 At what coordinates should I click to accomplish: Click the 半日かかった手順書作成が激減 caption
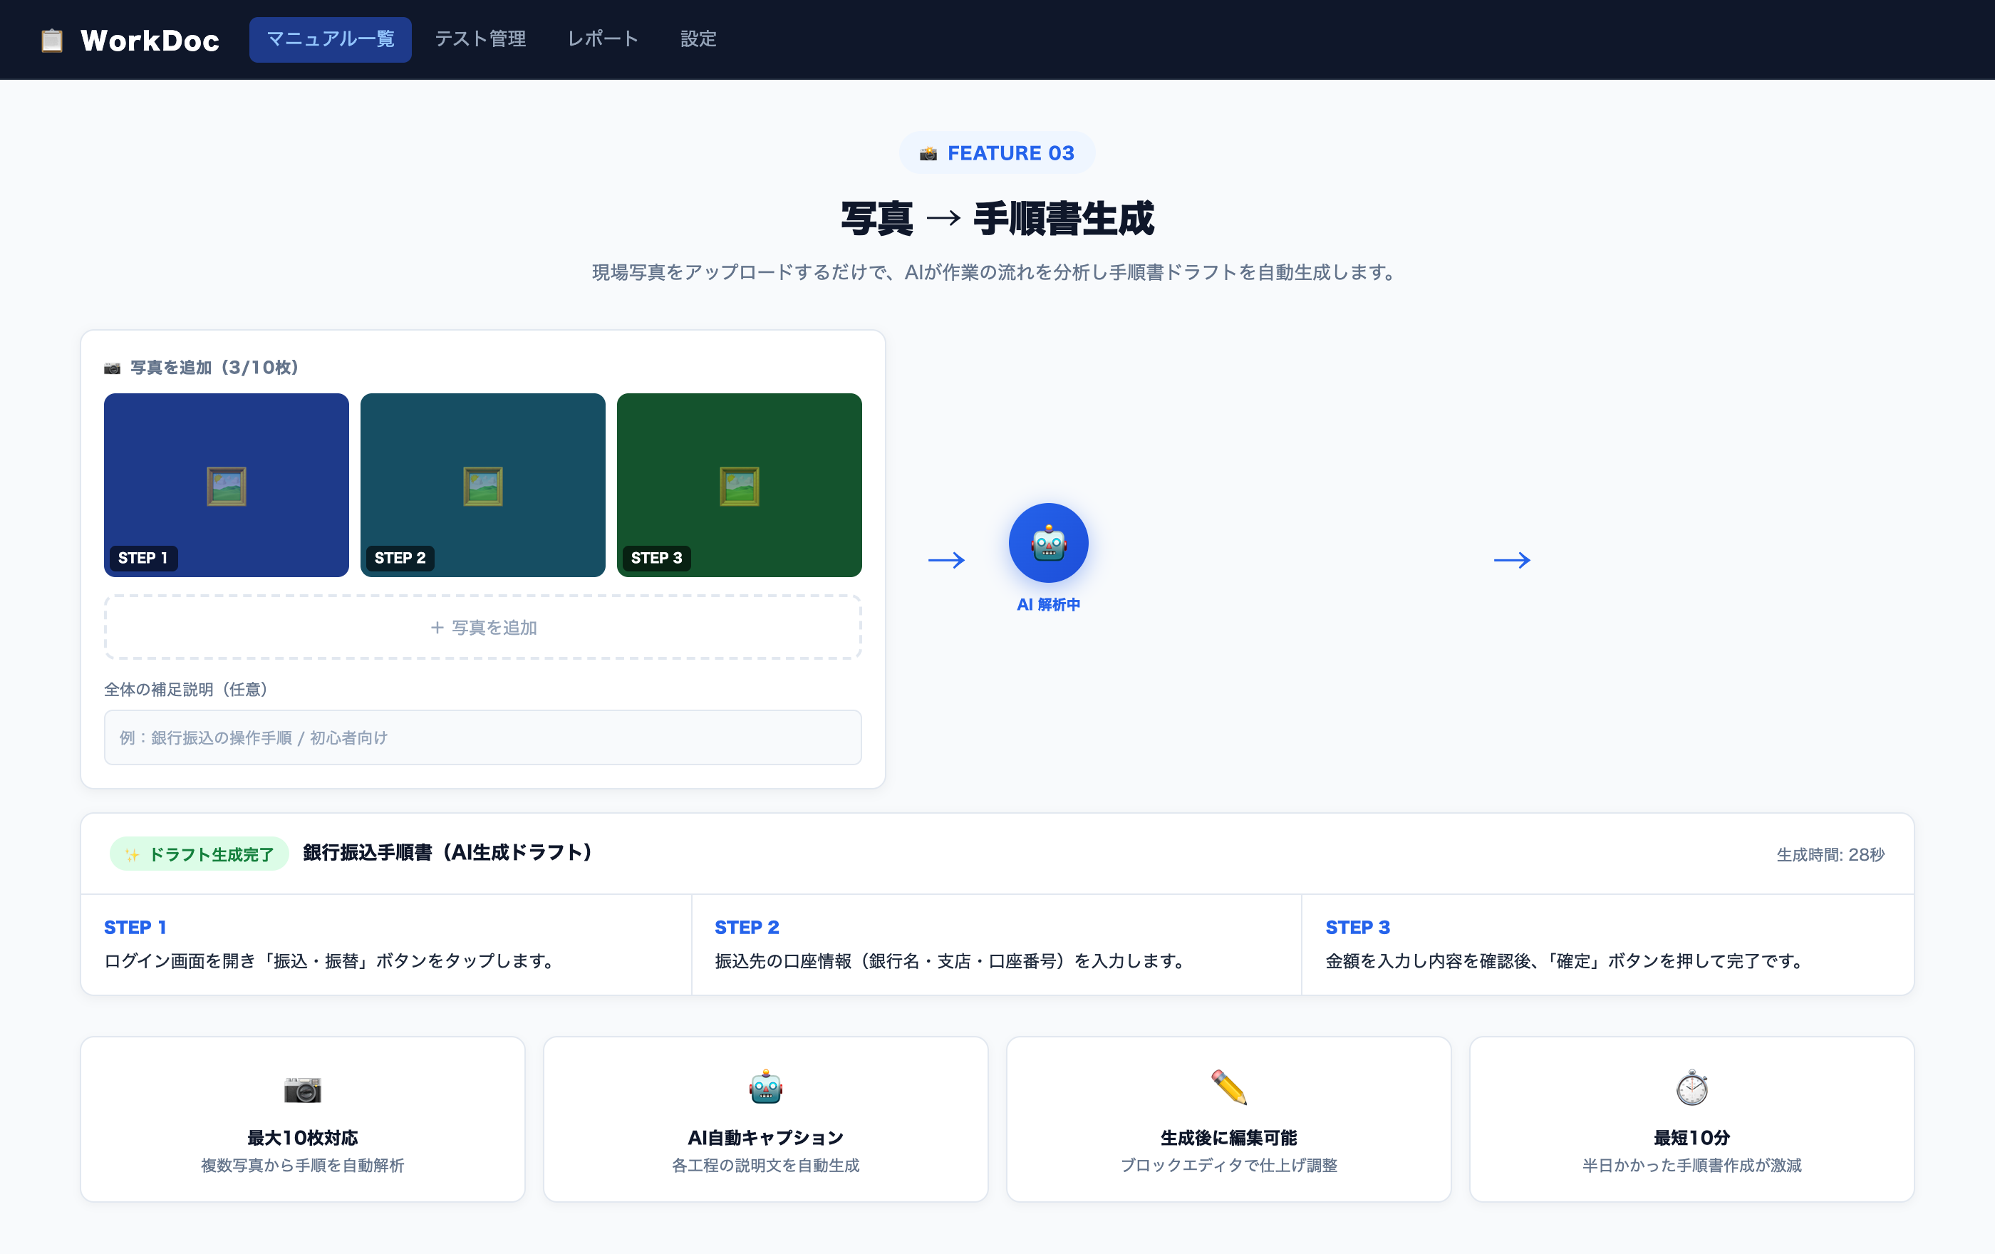(x=1691, y=1164)
